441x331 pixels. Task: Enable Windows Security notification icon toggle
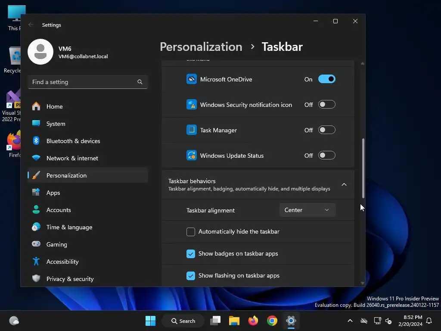326,104
